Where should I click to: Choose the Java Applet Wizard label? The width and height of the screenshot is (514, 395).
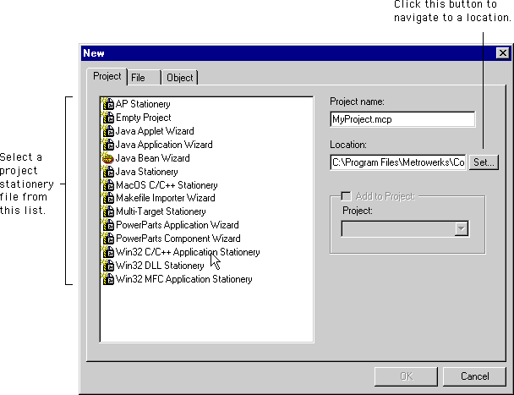click(155, 131)
